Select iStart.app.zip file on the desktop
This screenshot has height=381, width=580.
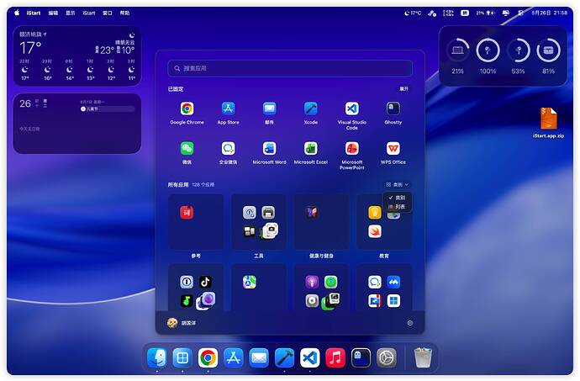[548, 123]
